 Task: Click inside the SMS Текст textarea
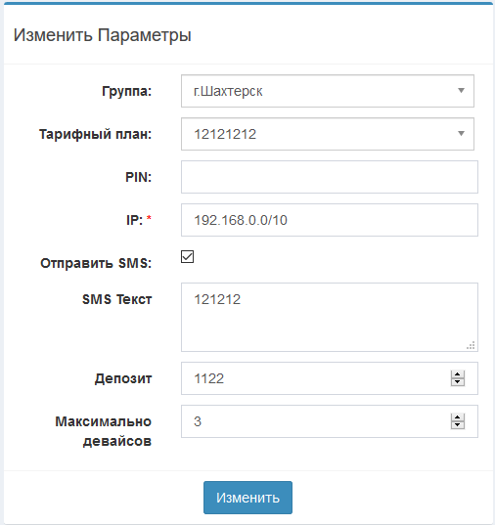(x=330, y=317)
